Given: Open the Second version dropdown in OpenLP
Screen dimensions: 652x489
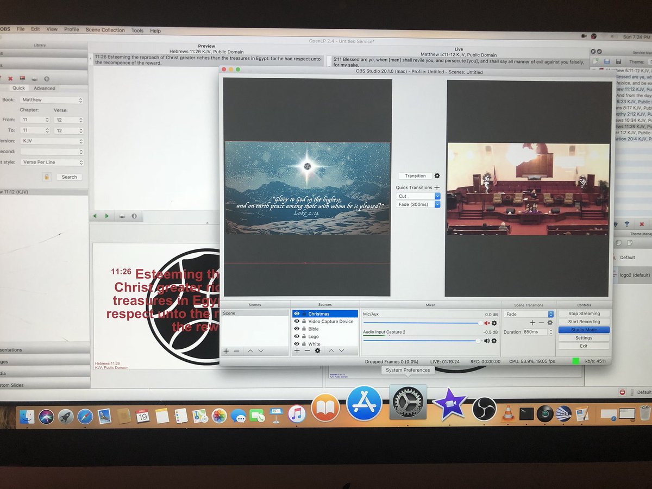Looking at the screenshot, I should pyautogui.click(x=52, y=152).
